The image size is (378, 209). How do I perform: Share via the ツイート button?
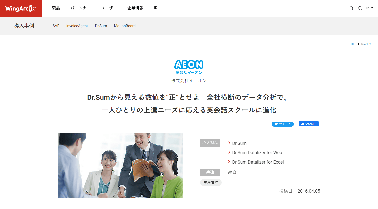click(283, 124)
